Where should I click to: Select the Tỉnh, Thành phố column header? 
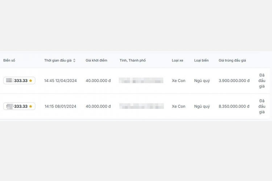133,60
